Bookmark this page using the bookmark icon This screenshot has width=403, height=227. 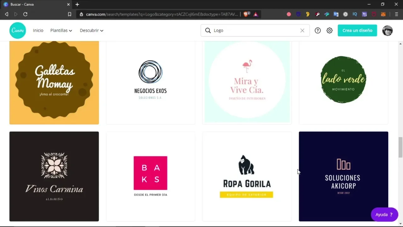[x=70, y=14]
